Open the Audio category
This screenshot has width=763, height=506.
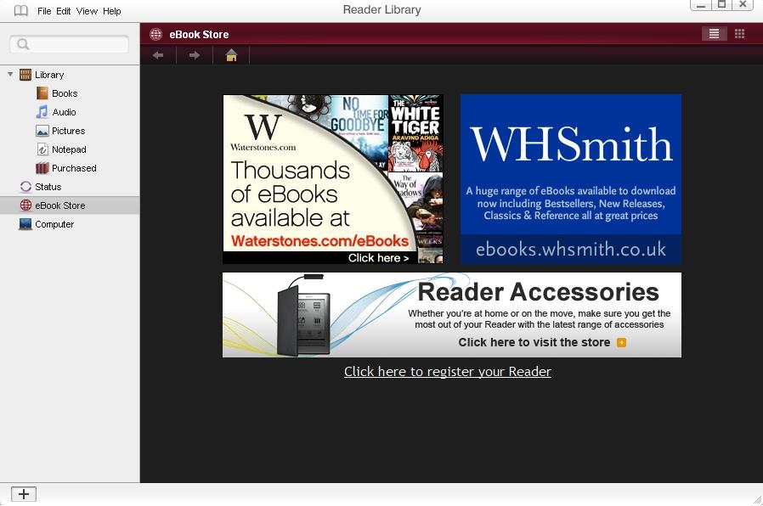click(64, 112)
